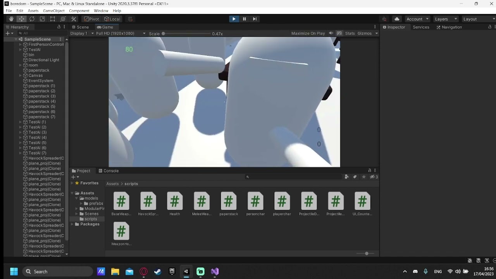
Task: Collapse the Assets folder in Project
Action: tap(72, 193)
